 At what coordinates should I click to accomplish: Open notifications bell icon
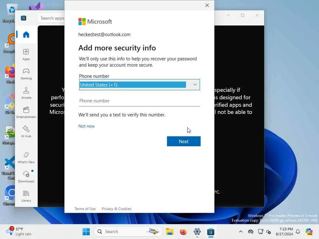tap(298, 232)
